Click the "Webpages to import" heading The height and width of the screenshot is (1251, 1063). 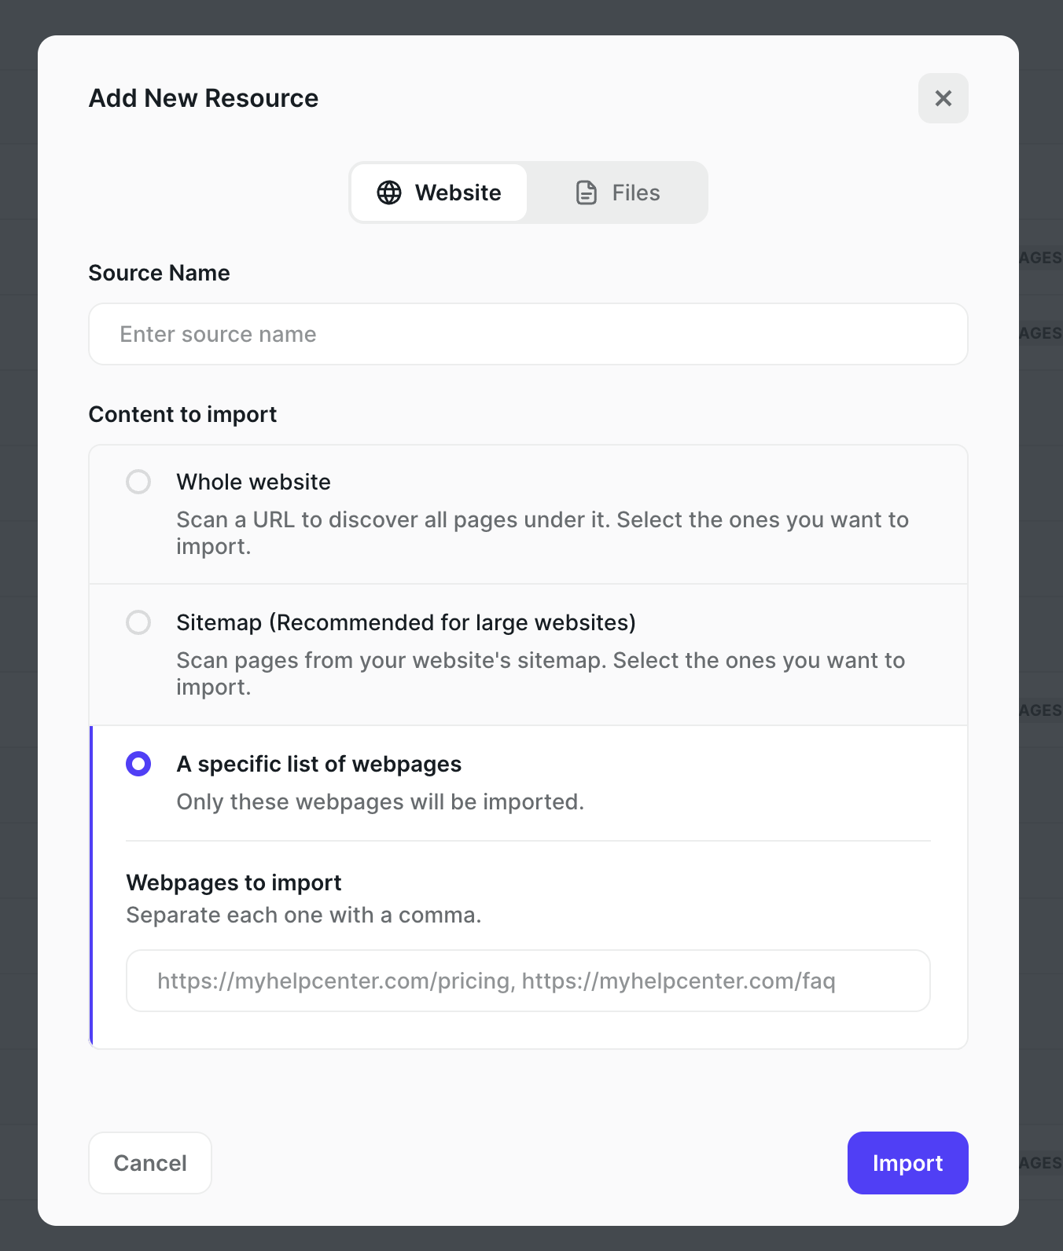pyautogui.click(x=234, y=882)
